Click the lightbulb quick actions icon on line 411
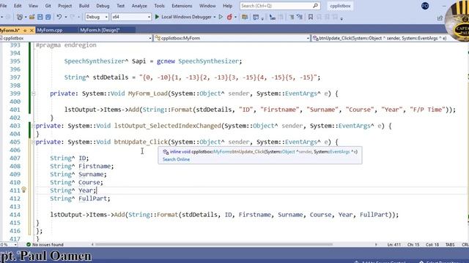 [x=23, y=189]
